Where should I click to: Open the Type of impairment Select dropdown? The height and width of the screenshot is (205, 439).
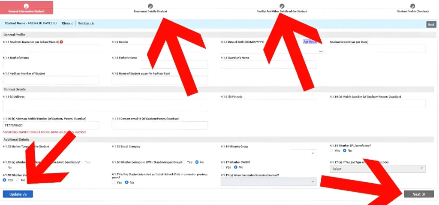point(379,169)
